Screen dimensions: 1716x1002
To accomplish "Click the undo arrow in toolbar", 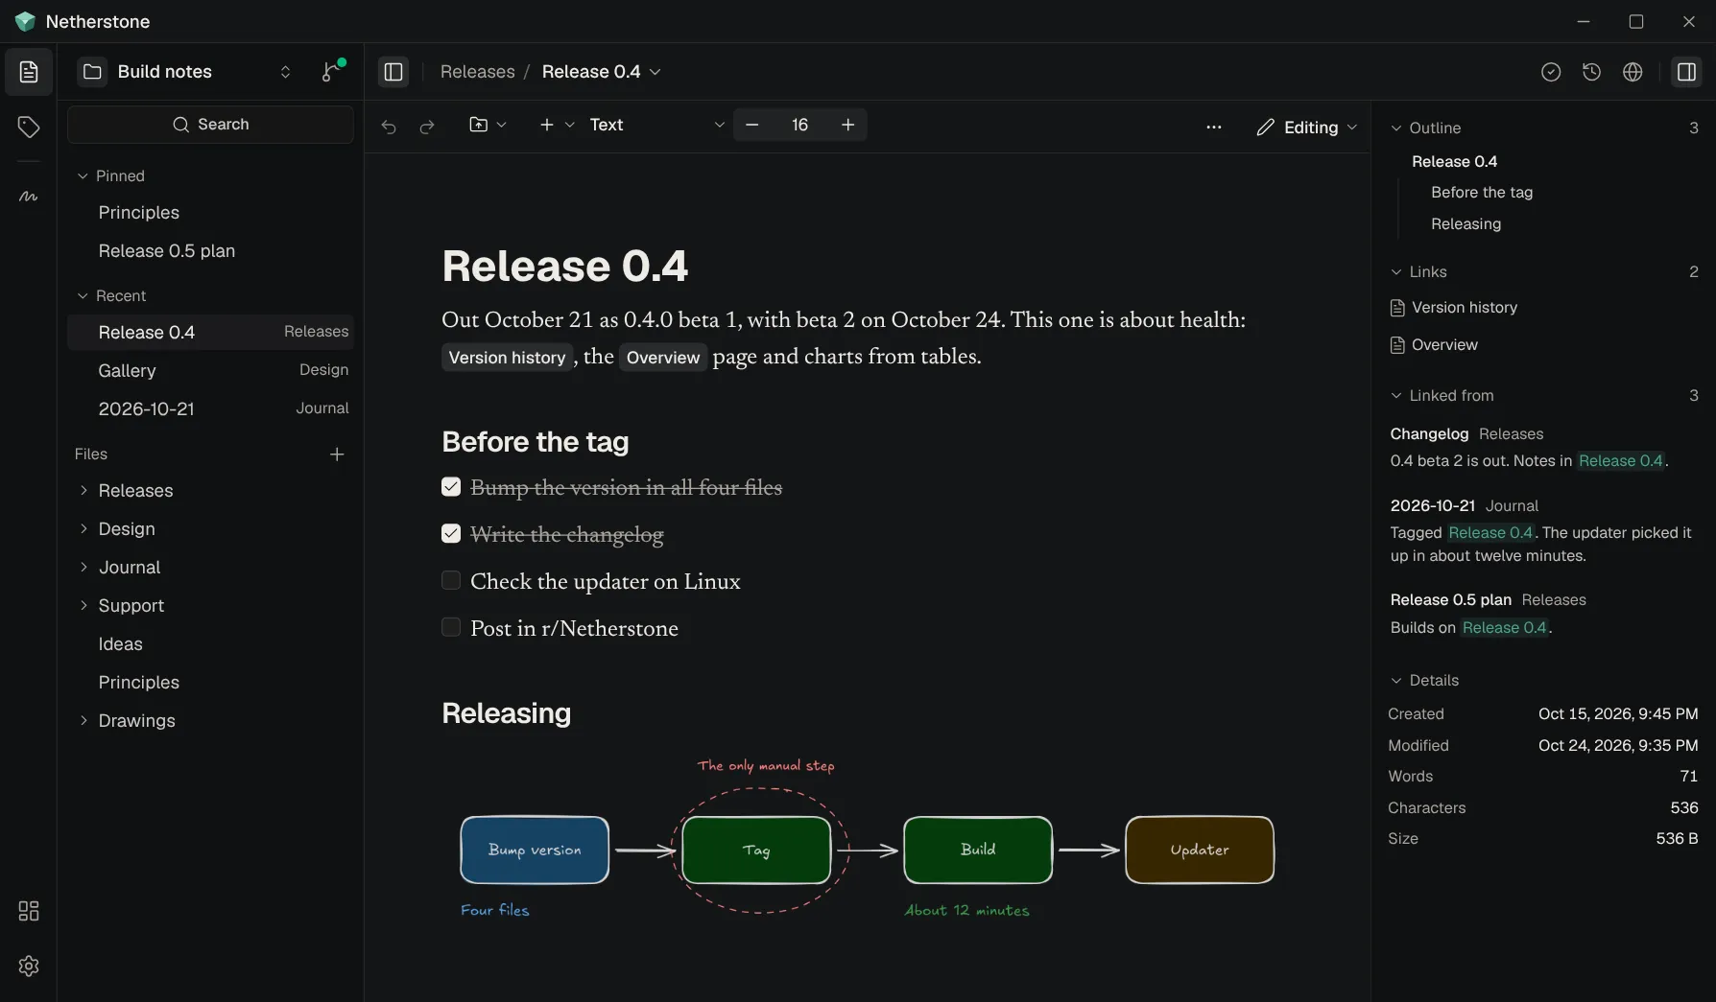I will point(389,126).
